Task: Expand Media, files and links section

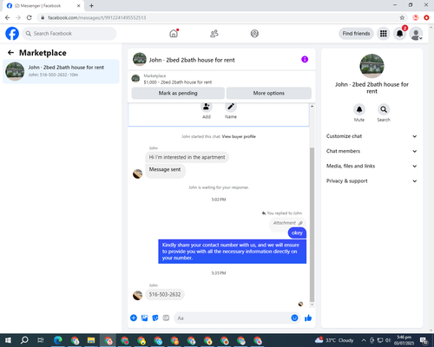Action: (x=372, y=166)
